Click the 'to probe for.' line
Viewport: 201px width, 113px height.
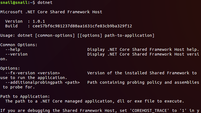[19, 87]
